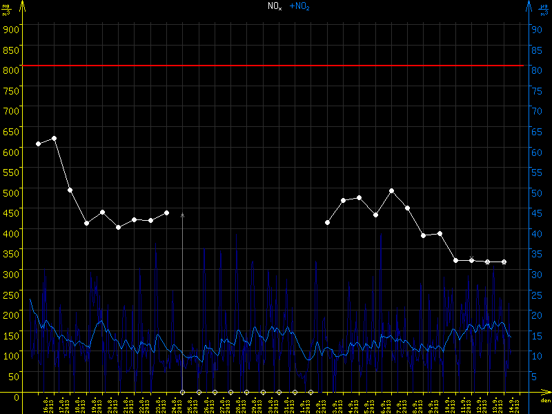
Task: Click the 16.8.2013 date label
Action: point(46,404)
